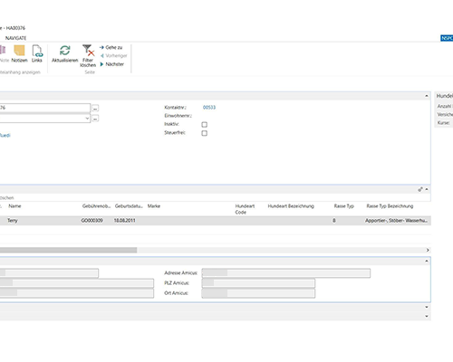The width and height of the screenshot is (453, 362).
Task: Expand the last collapsed bottom section
Action: 427,316
